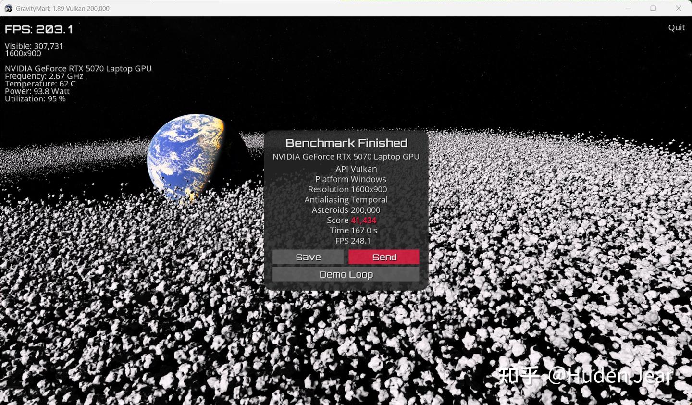692x405 pixels.
Task: Click the Utilization: 95 % line
Action: tap(35, 98)
